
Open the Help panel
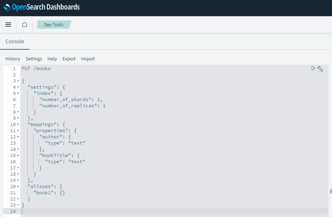(52, 59)
